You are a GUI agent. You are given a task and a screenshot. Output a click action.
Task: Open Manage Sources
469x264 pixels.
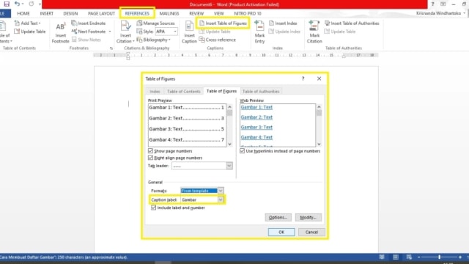(x=155, y=23)
